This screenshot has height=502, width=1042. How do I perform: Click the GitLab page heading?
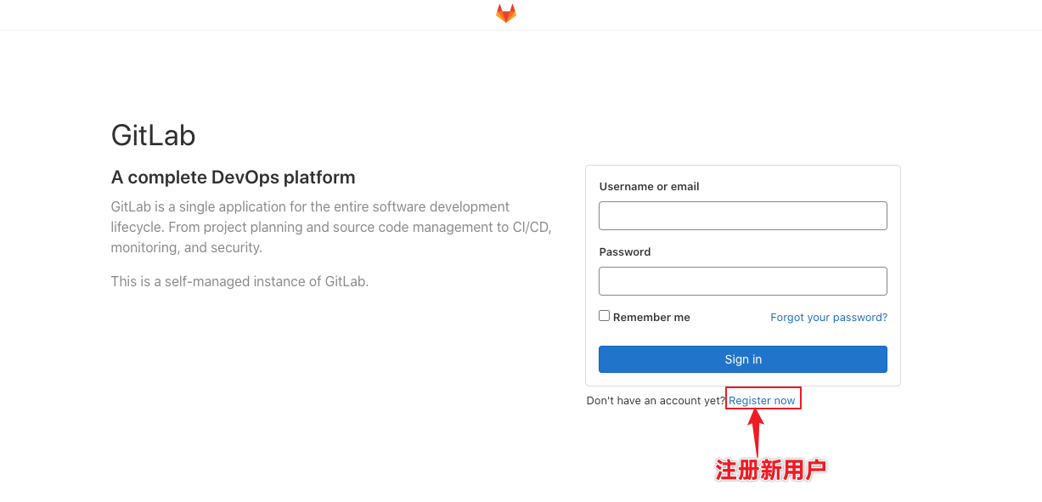click(154, 135)
